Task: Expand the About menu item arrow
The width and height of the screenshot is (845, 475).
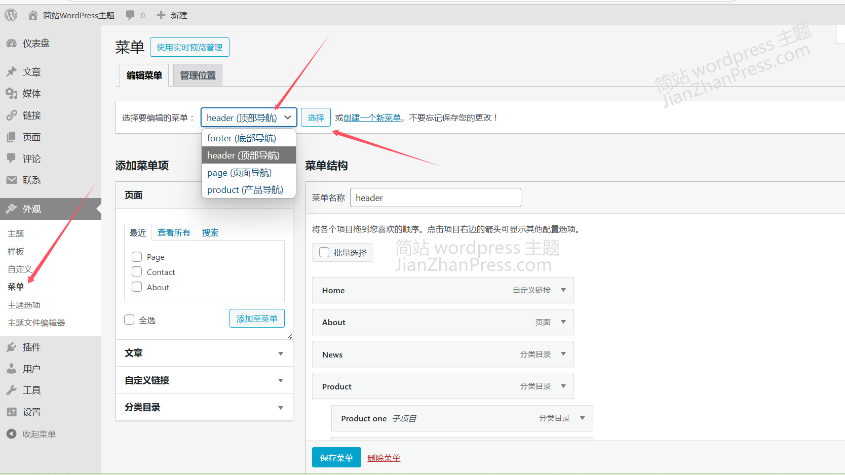Action: pyautogui.click(x=563, y=322)
